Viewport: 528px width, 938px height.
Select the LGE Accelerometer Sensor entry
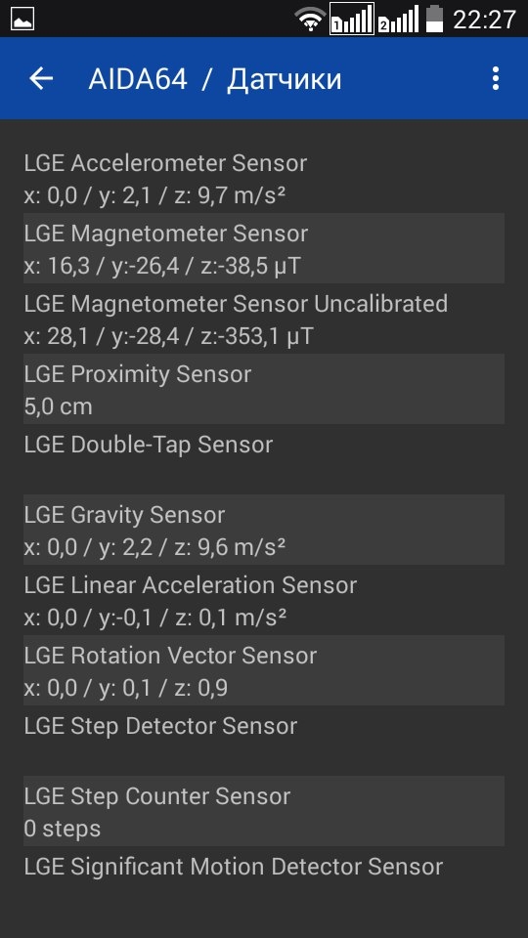[x=264, y=178]
